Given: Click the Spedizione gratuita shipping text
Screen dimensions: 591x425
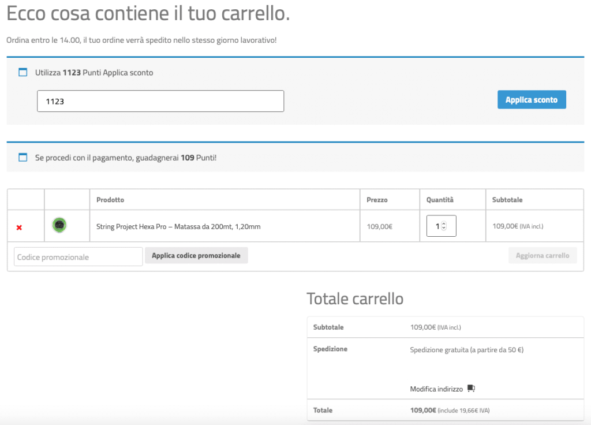Looking at the screenshot, I should (x=466, y=350).
